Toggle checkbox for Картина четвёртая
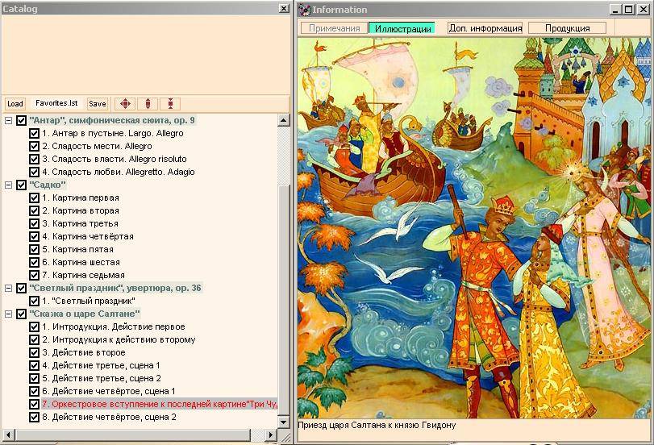Screen dimensions: 654x445 [x=34, y=236]
